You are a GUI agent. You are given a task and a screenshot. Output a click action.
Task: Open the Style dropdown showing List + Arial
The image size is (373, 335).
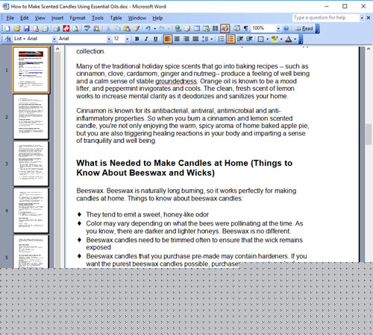pos(54,39)
